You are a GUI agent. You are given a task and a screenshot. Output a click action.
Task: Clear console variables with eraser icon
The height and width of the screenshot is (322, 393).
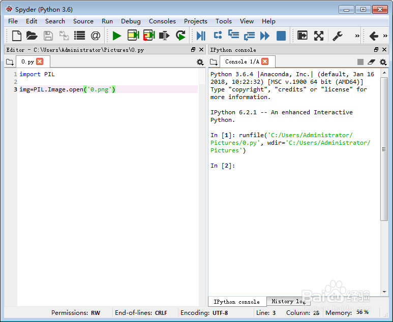point(371,62)
